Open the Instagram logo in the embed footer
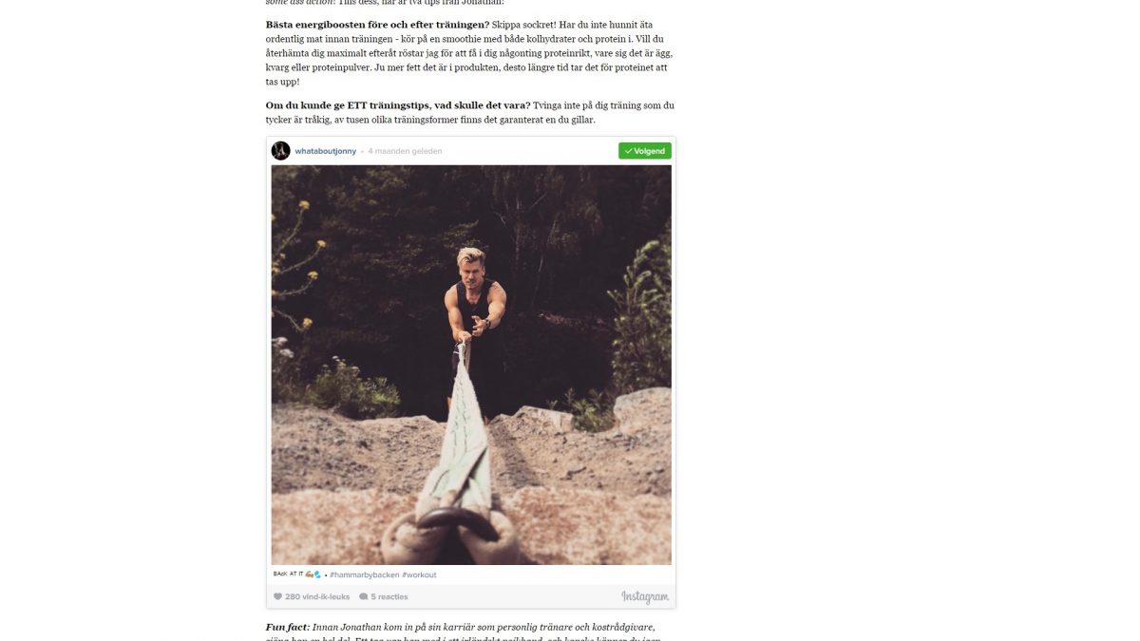Image resolution: width=1140 pixels, height=641 pixels. point(645,596)
